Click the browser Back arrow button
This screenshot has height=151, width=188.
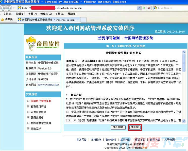[x=3, y=8]
